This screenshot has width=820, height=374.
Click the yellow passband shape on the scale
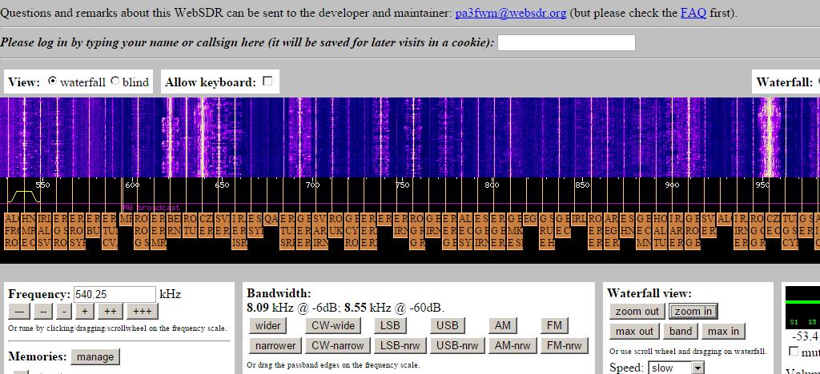point(23,197)
